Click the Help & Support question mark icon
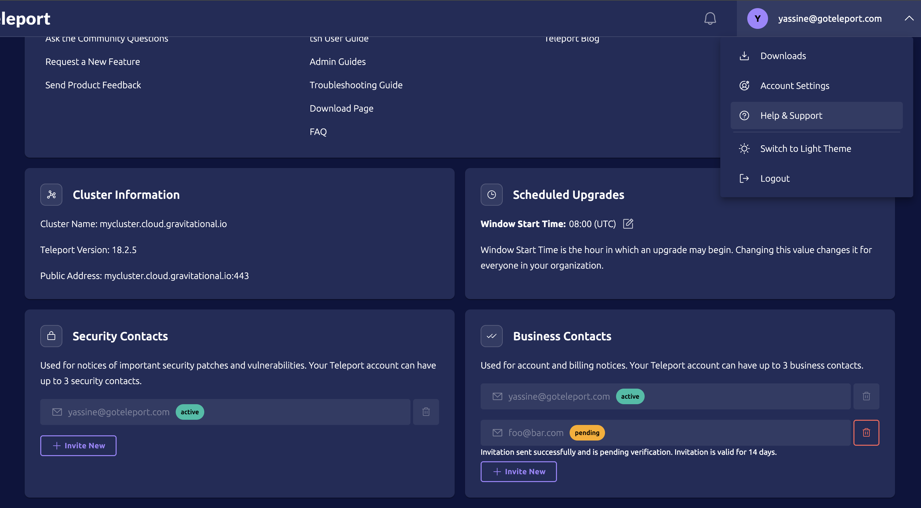The width and height of the screenshot is (921, 508). click(745, 115)
